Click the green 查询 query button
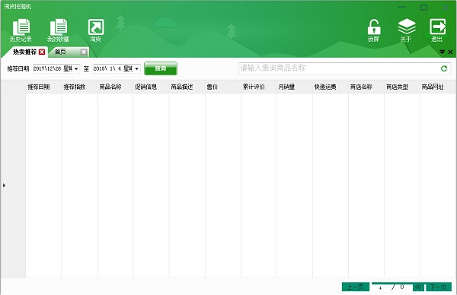The height and width of the screenshot is (295, 457). click(161, 68)
